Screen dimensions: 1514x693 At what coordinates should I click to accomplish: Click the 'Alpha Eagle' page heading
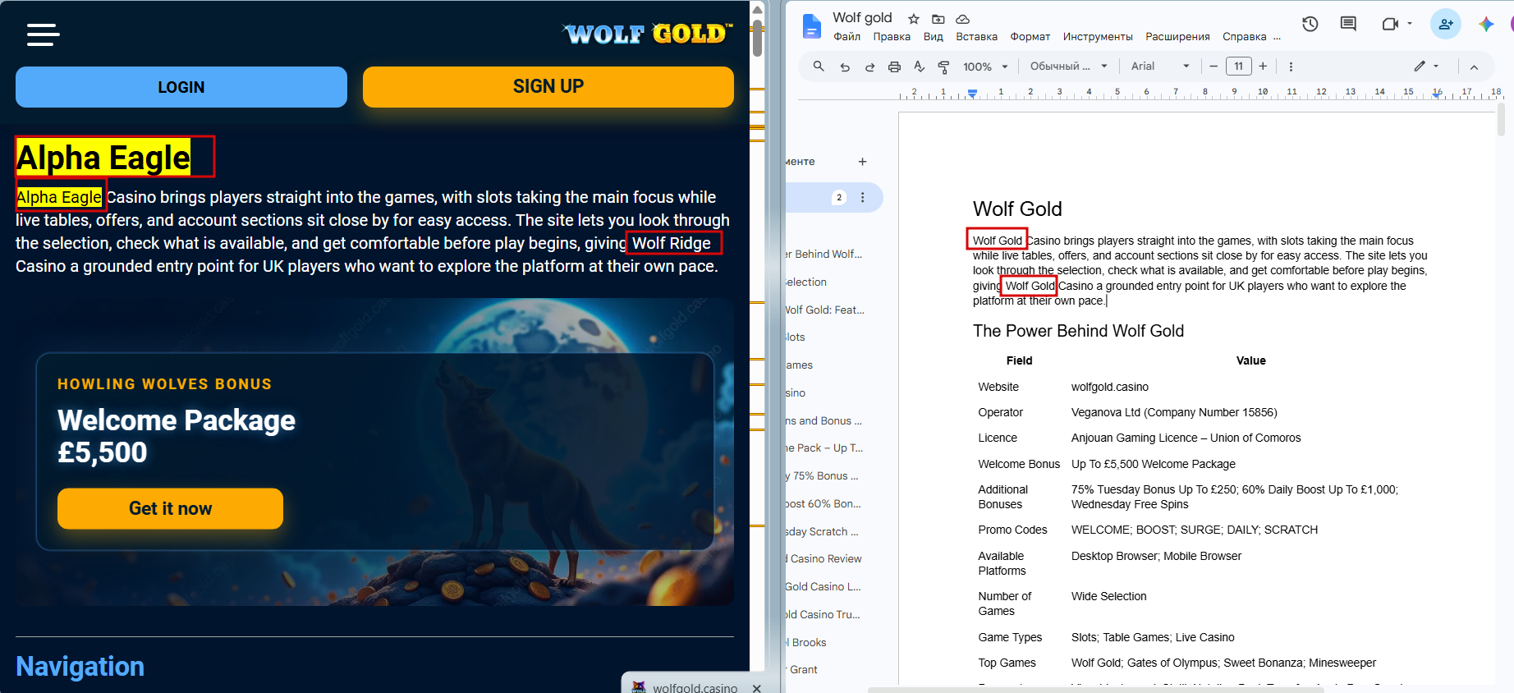coord(103,158)
